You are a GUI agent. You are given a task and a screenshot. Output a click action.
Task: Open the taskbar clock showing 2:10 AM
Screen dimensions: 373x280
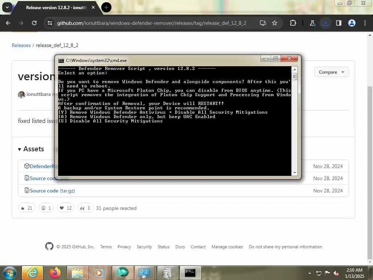pos(354,273)
